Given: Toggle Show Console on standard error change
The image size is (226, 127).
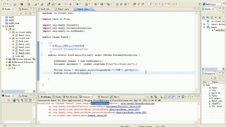Looking at the screenshot, I should [173, 97].
